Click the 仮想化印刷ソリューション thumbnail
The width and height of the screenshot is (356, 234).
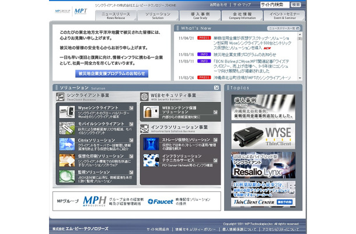click(x=67, y=160)
